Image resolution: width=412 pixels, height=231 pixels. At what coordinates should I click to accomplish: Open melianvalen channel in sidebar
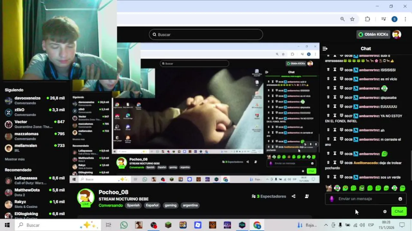(x=35, y=148)
